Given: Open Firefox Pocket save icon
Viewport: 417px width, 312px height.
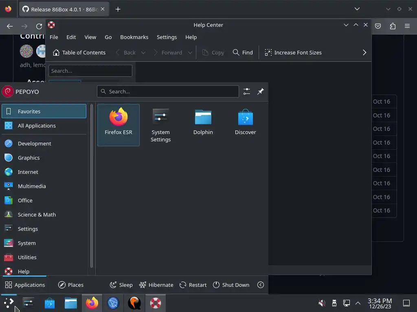Looking at the screenshot, I should [378, 26].
